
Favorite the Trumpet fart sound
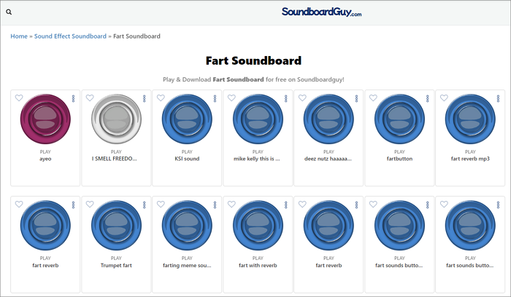[x=90, y=205]
